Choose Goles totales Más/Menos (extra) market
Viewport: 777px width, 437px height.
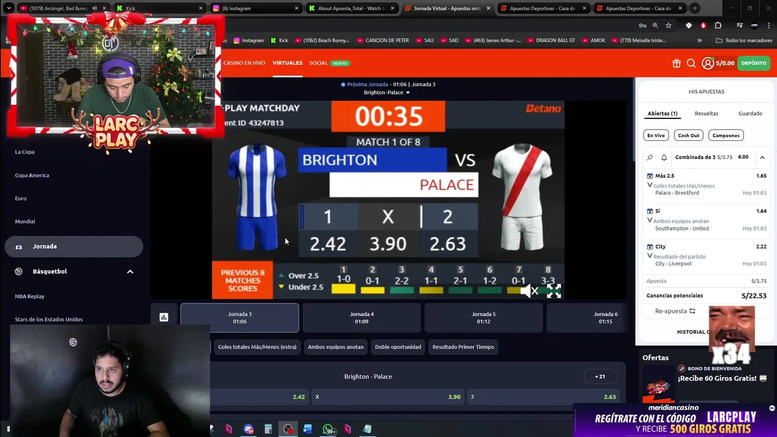pos(257,347)
